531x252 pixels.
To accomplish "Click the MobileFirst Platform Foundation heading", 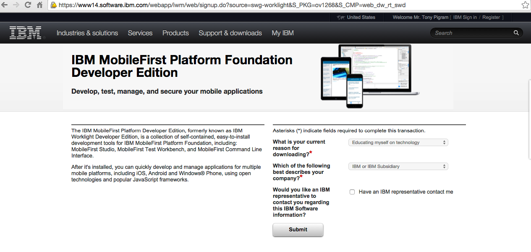I will [x=182, y=66].
